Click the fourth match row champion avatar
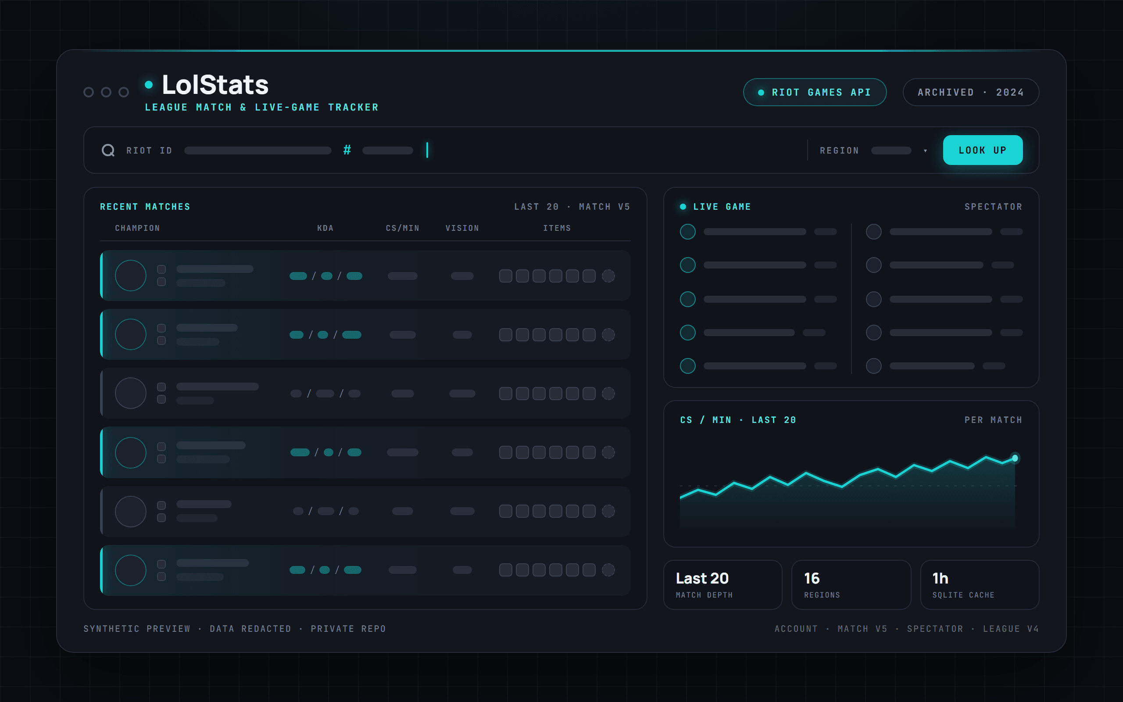This screenshot has height=702, width=1123. (130, 452)
